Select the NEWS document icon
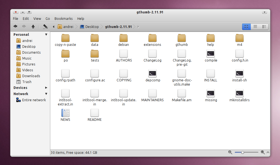 pos(65,113)
